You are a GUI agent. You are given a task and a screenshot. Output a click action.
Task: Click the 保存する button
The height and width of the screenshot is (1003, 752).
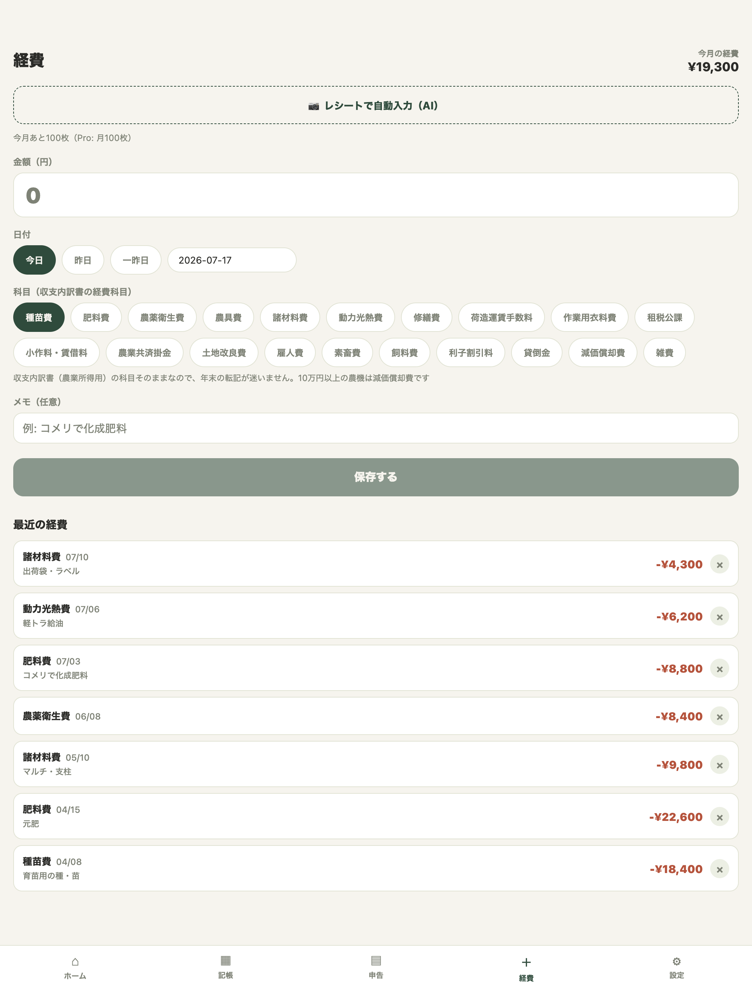[x=376, y=477]
